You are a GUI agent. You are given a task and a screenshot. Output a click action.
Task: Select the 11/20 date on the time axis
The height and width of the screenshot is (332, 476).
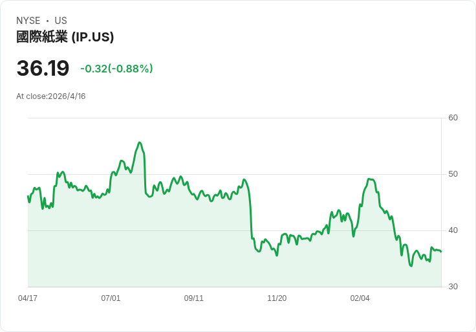(277, 298)
